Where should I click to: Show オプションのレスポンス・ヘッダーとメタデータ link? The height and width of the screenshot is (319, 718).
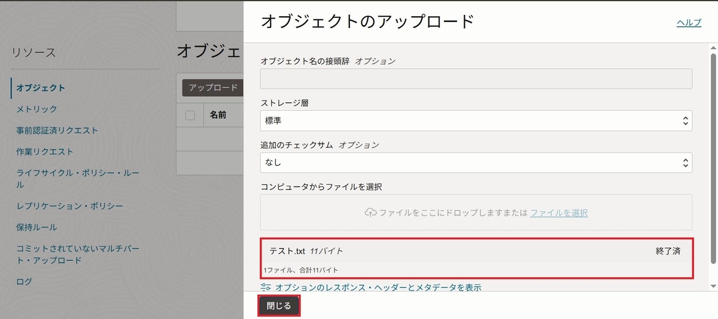click(378, 287)
